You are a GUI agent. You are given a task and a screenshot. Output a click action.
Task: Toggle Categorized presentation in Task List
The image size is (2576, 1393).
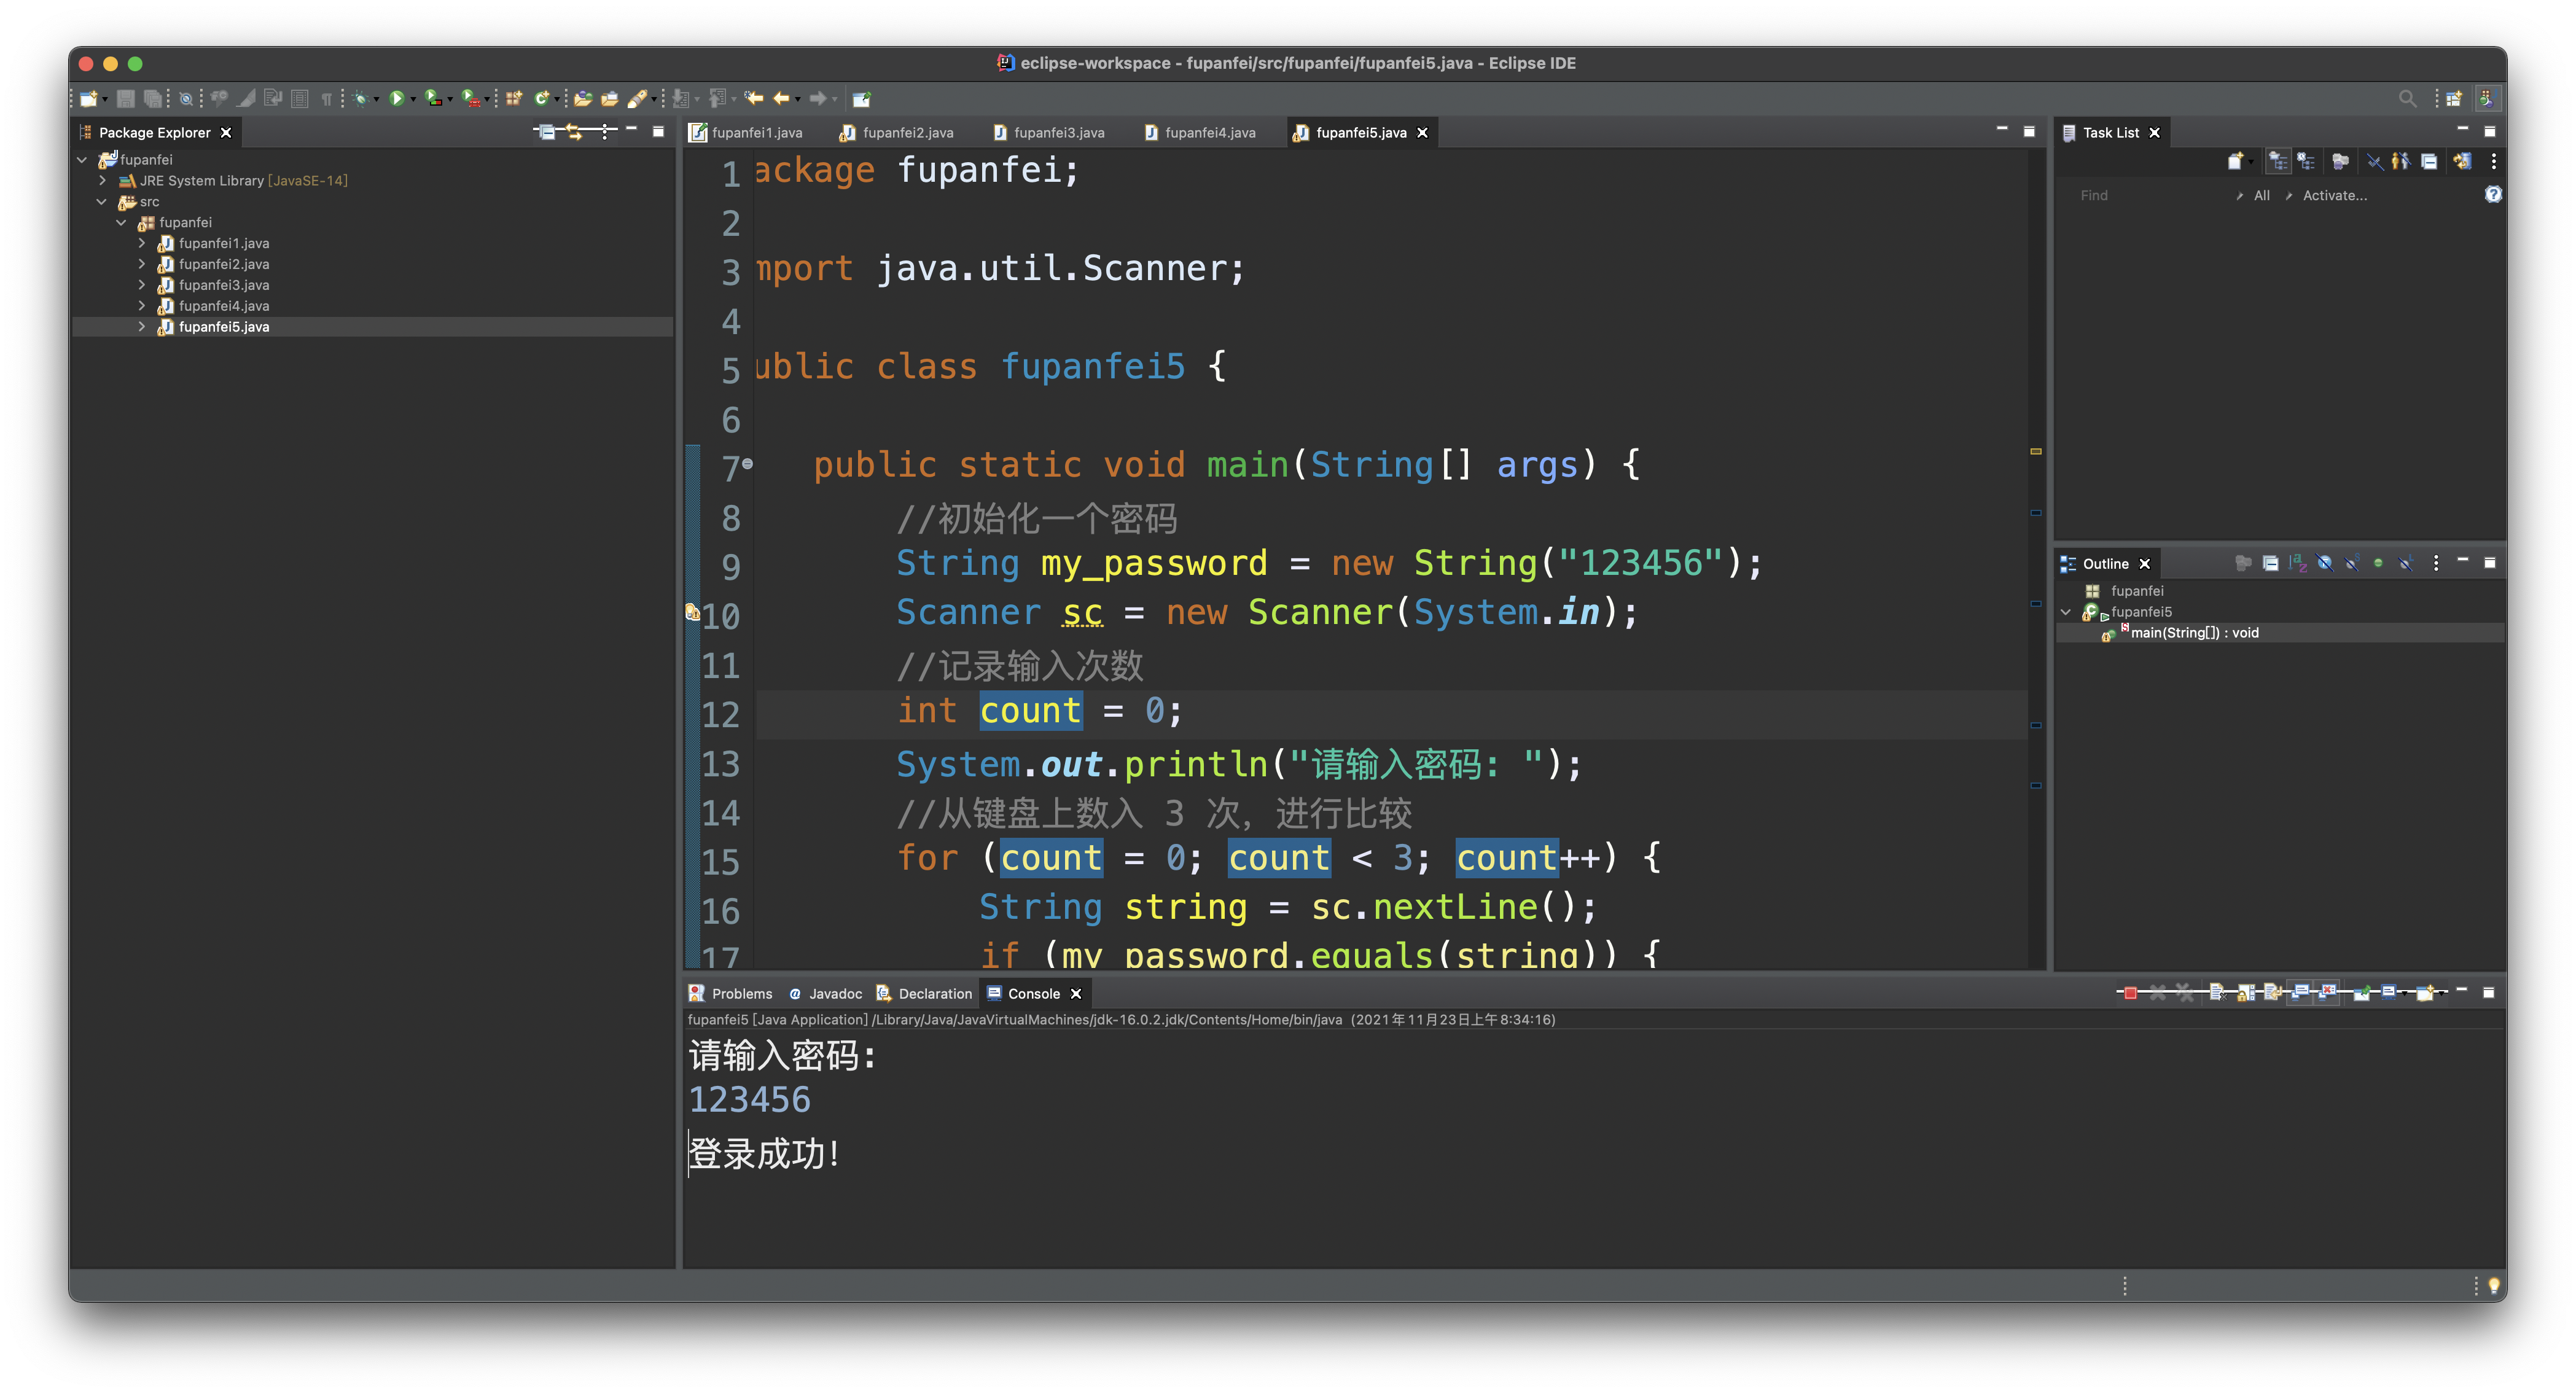click(2279, 161)
